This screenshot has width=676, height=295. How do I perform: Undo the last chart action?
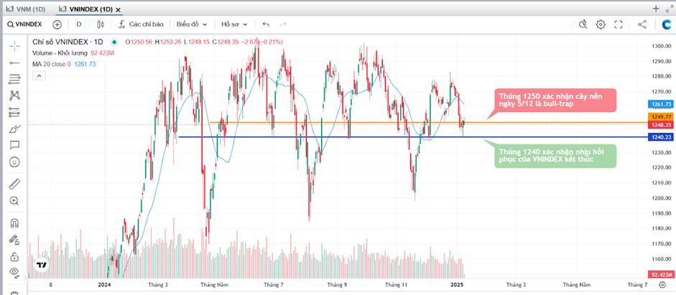266,24
